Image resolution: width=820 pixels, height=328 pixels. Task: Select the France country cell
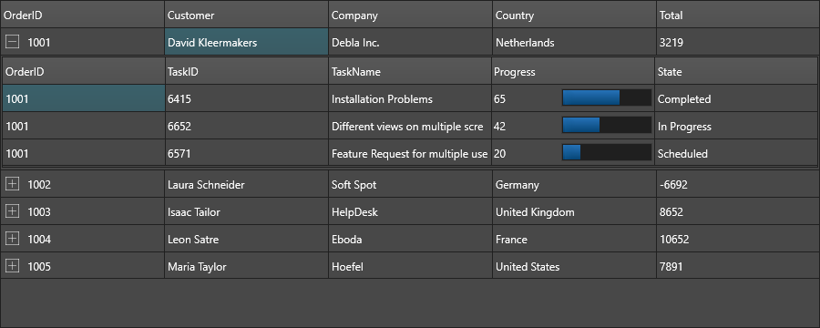coord(574,239)
